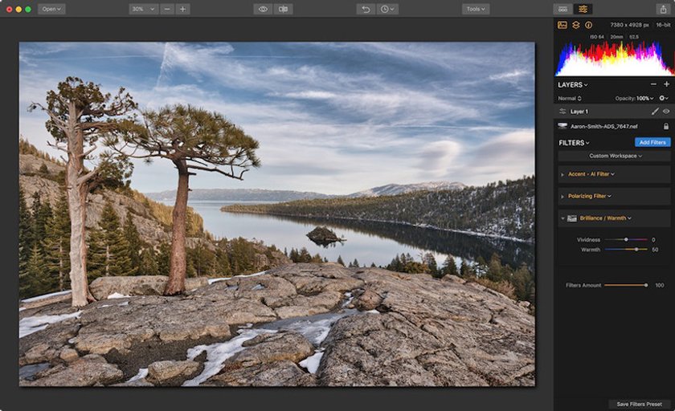The width and height of the screenshot is (675, 411).
Task: Click the thumbnail of Aaron-Smith-ADS_7647.nef layer
Action: 562,126
